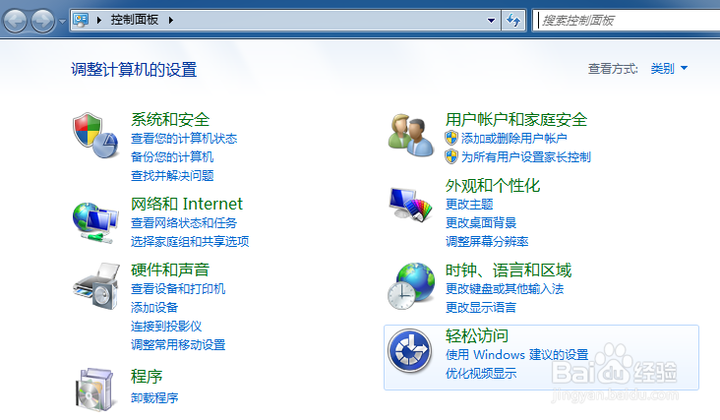Click 连接到投影仪
This screenshot has width=720, height=420.
[x=166, y=327]
